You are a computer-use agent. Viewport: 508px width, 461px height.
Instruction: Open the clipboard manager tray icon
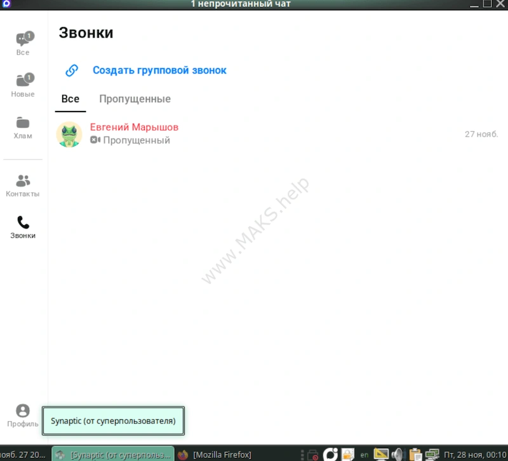415,454
